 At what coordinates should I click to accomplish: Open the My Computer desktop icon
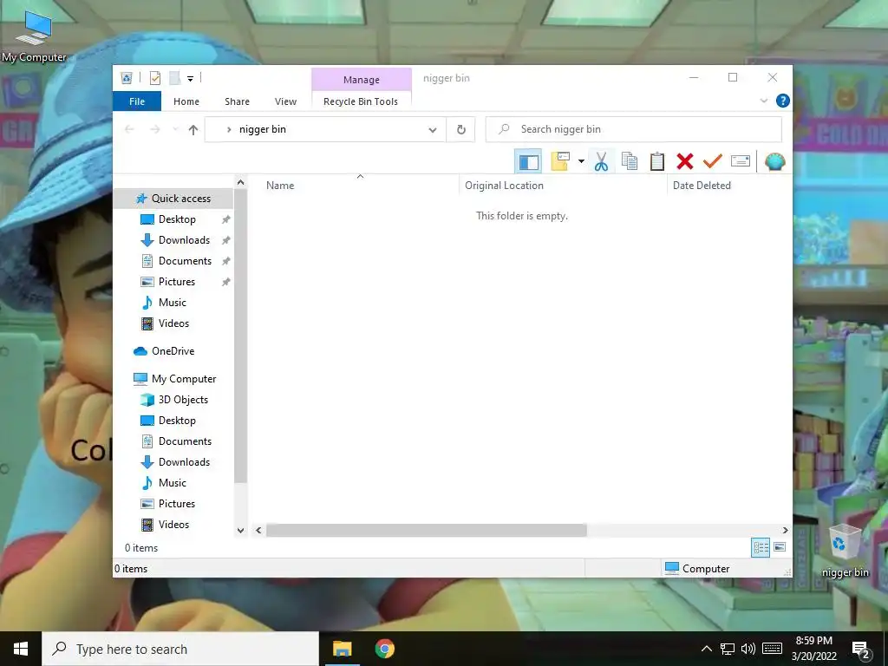pyautogui.click(x=34, y=35)
